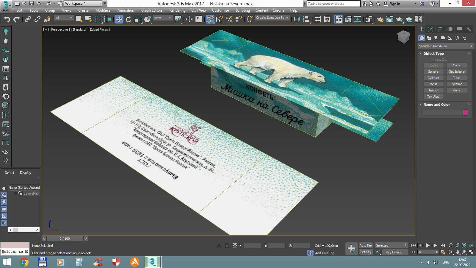
Task: Toggle Spinner Snap button
Action: [239, 19]
